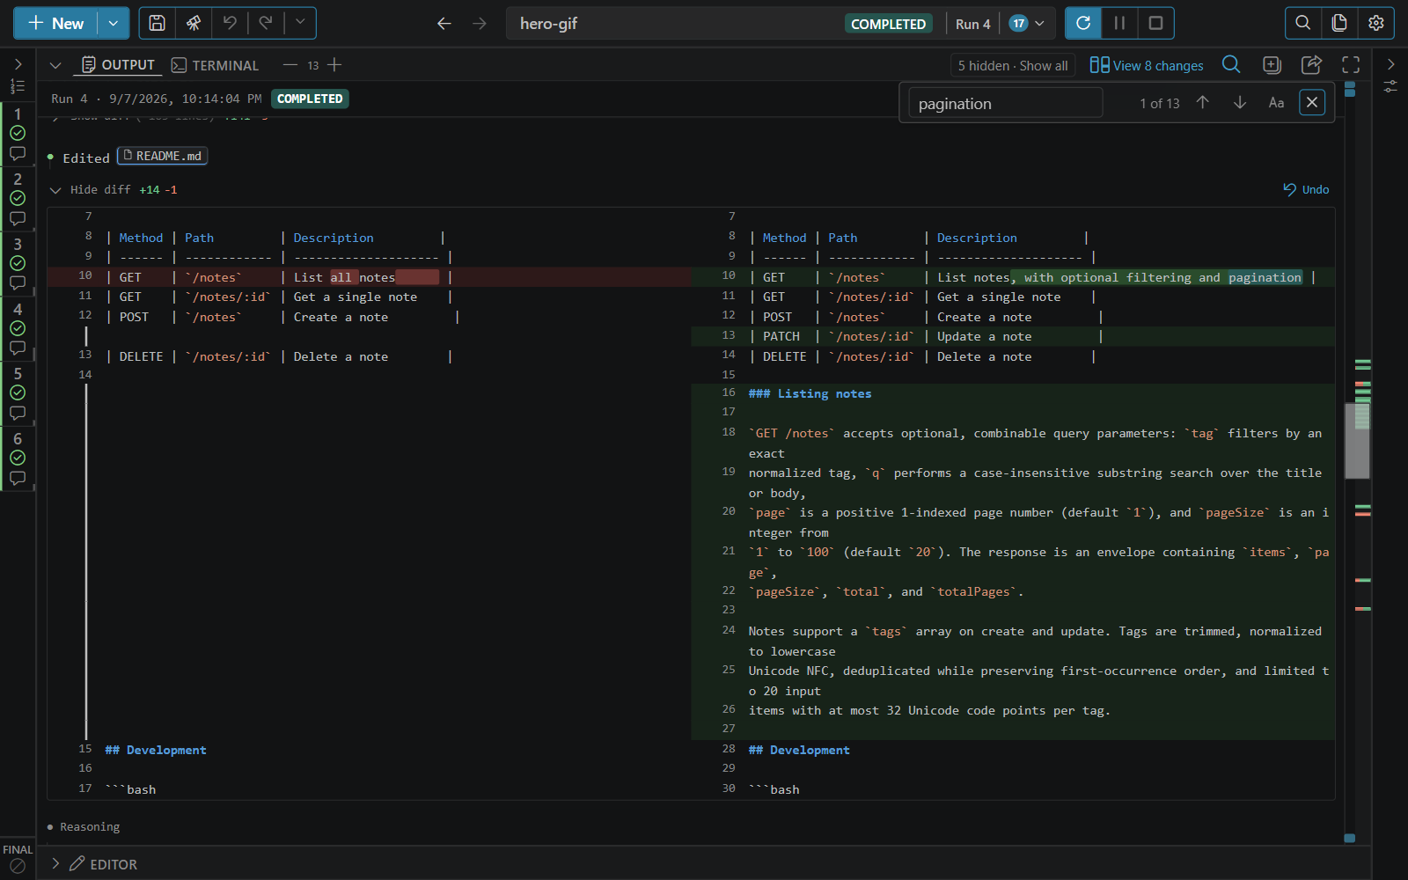Click the sliders icon in the right sidebar
The width and height of the screenshot is (1408, 880).
pos(1390,86)
